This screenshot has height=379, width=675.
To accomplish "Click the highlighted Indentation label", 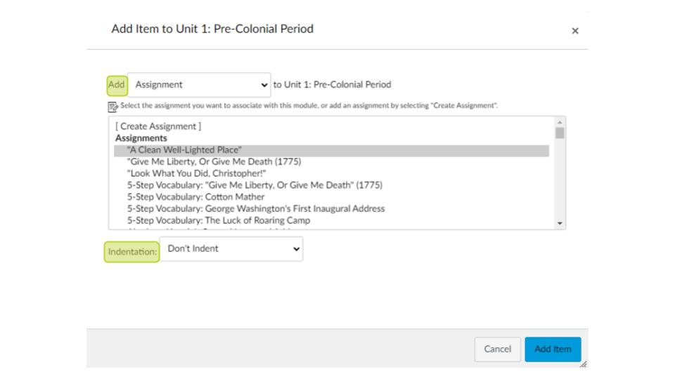I will pyautogui.click(x=132, y=252).
